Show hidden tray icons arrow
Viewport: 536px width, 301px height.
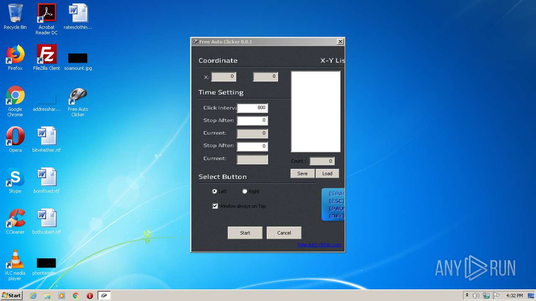(467, 296)
